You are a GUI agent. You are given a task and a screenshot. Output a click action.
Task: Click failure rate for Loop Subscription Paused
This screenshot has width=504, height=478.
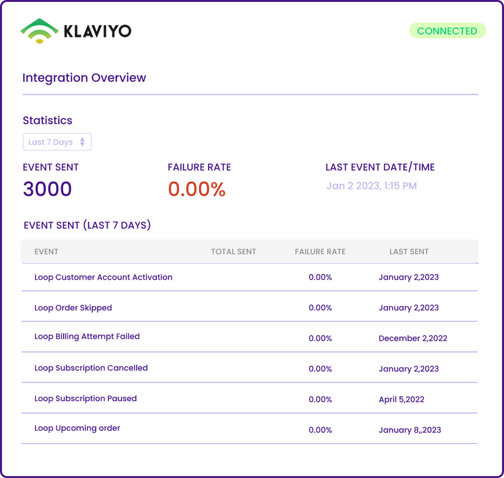click(x=320, y=399)
